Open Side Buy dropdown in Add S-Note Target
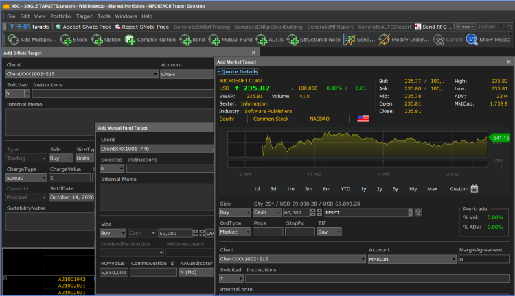 70,158
